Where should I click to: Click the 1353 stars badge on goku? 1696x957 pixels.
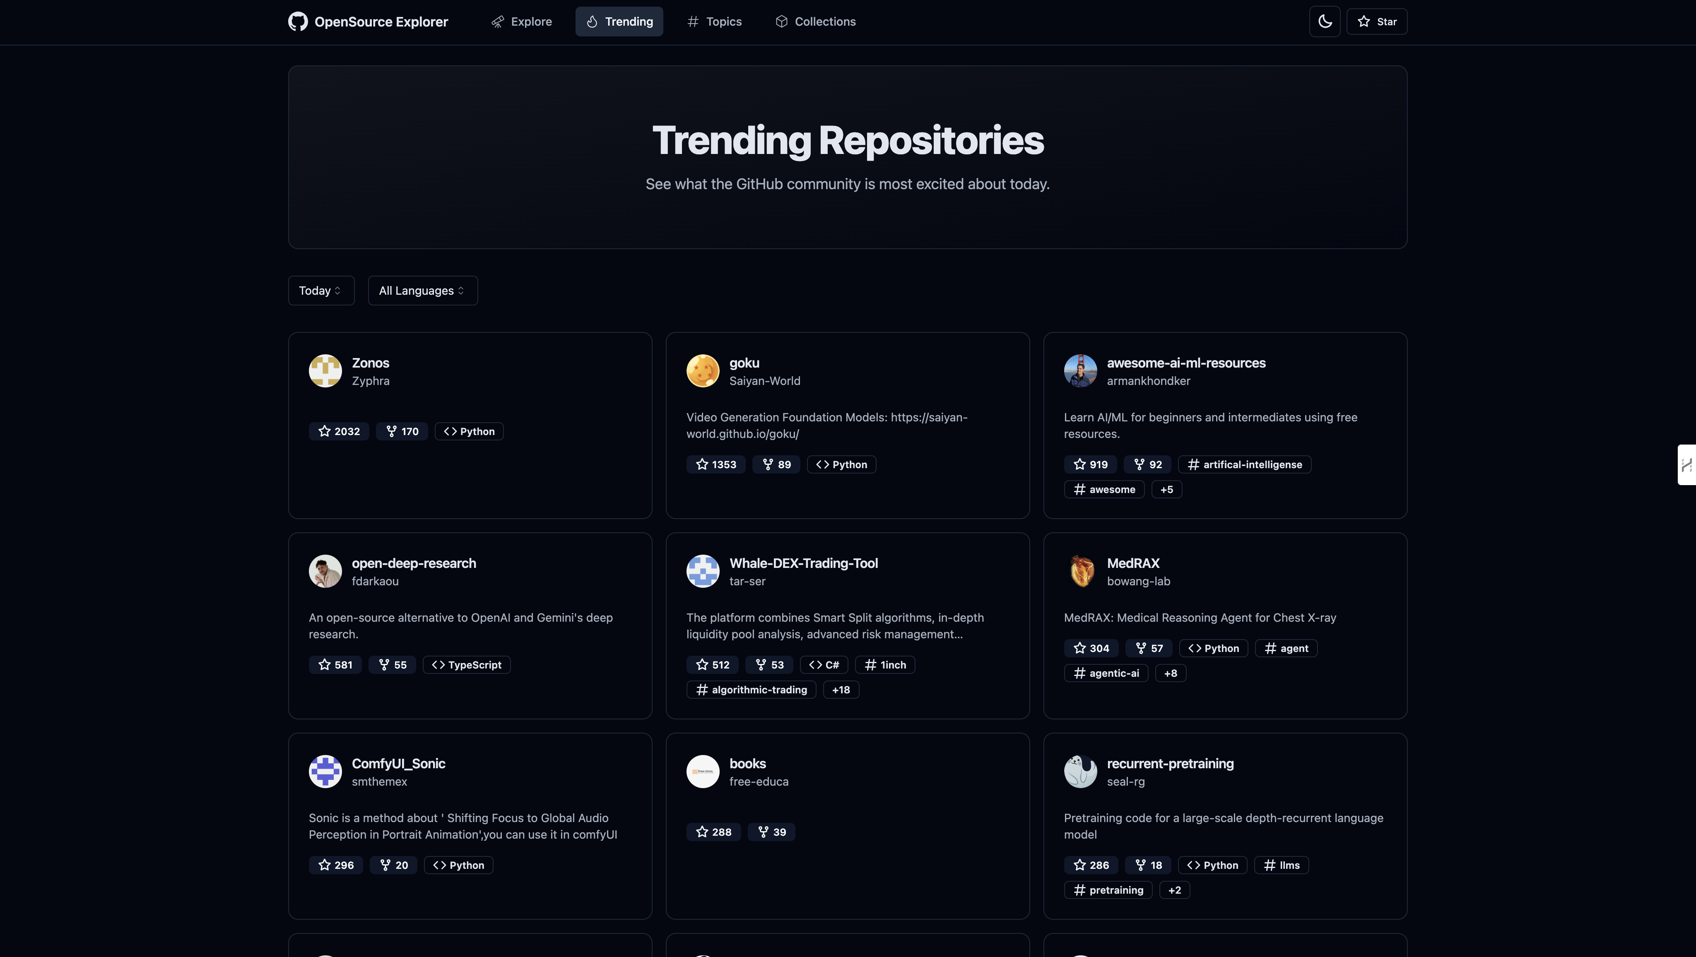click(x=715, y=465)
